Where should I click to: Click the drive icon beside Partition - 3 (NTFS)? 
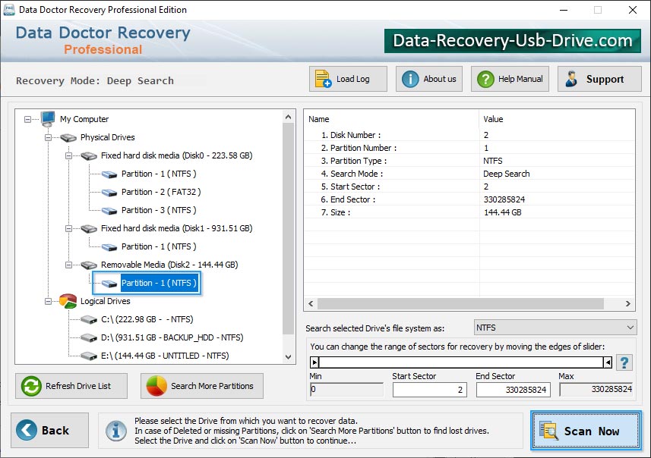pos(109,211)
